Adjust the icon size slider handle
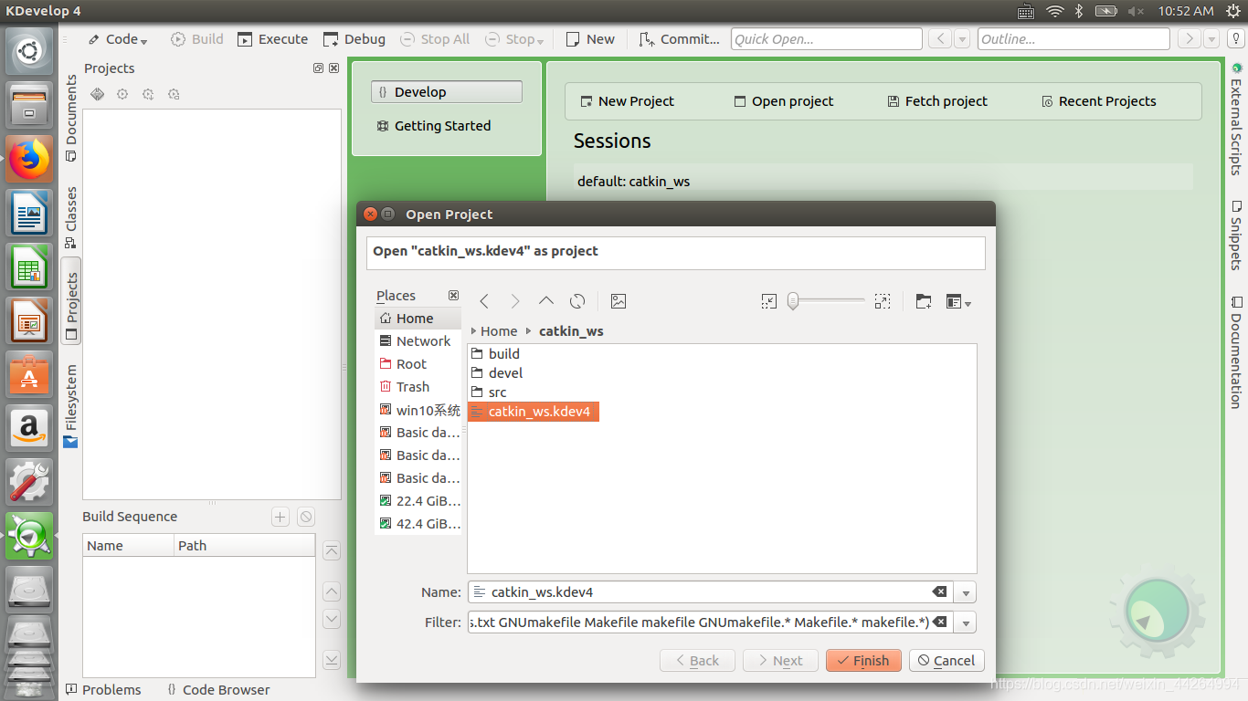The height and width of the screenshot is (701, 1248). pyautogui.click(x=793, y=301)
